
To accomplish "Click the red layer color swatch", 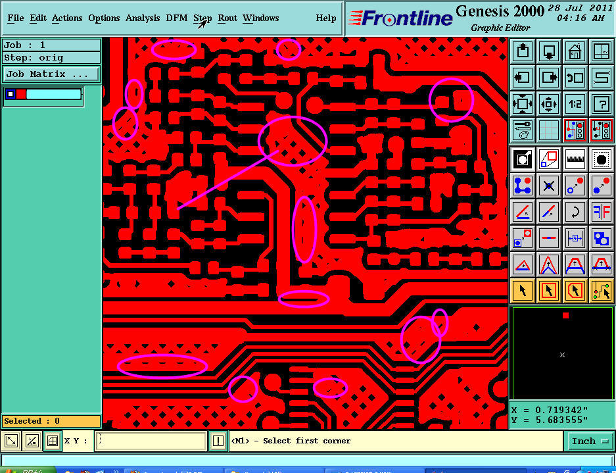I will click(x=21, y=94).
